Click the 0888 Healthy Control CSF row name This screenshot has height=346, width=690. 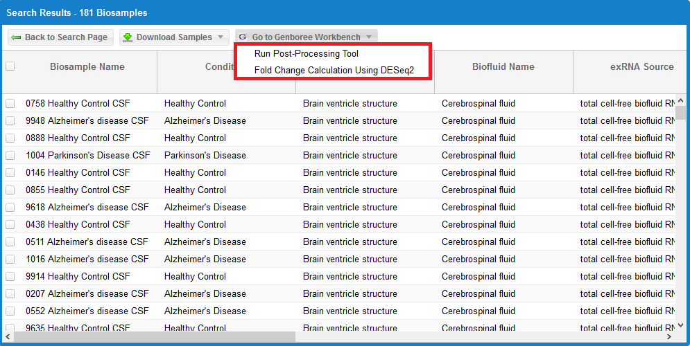[x=78, y=138]
